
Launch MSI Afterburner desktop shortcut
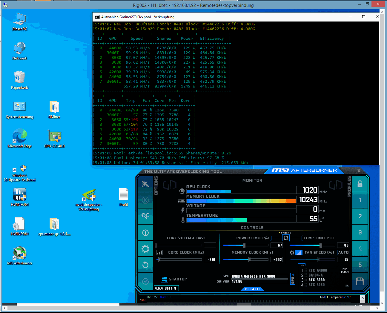[20, 256]
